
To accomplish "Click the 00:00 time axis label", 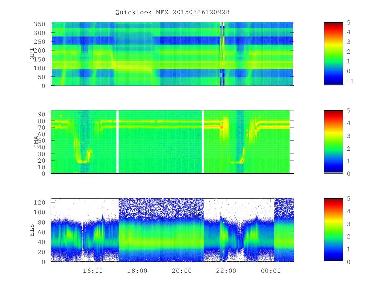I will pos(271,271).
